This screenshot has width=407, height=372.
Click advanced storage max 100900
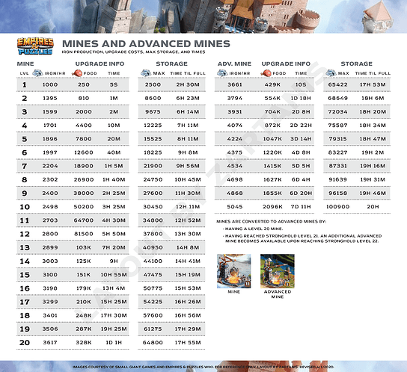pos(337,207)
